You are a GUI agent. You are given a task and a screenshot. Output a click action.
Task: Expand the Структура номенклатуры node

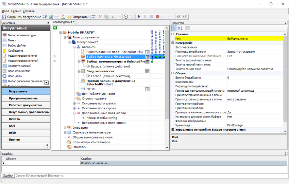(x=65, y=132)
